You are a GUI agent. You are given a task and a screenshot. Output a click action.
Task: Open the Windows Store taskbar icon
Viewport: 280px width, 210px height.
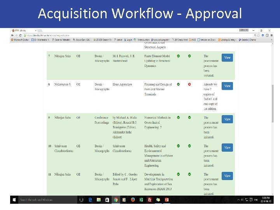(x=107, y=199)
